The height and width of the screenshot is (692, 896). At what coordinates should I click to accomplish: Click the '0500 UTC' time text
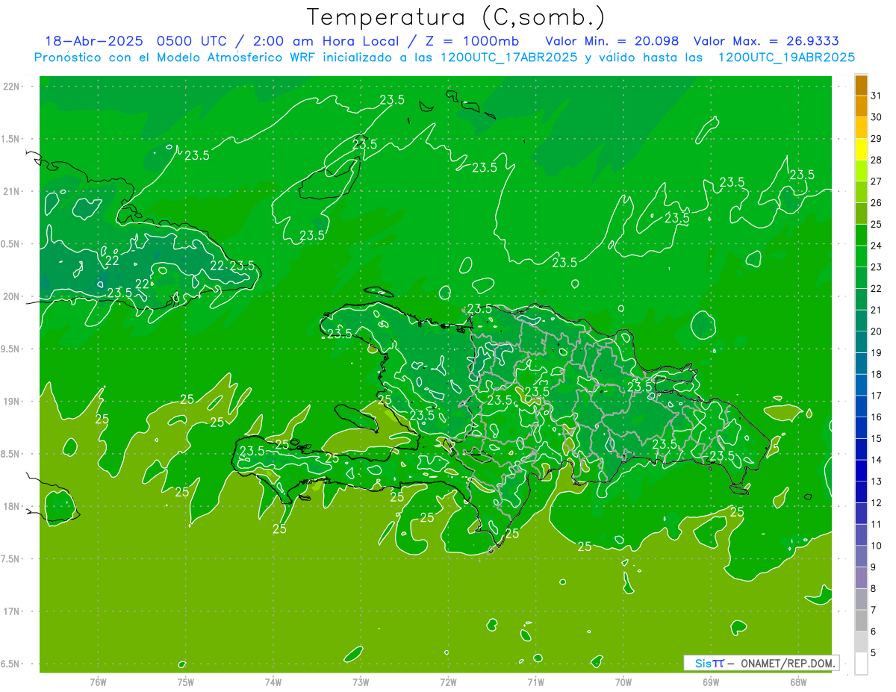point(191,41)
